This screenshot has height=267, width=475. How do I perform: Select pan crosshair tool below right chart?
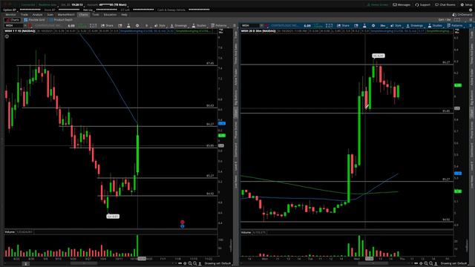[421, 264]
